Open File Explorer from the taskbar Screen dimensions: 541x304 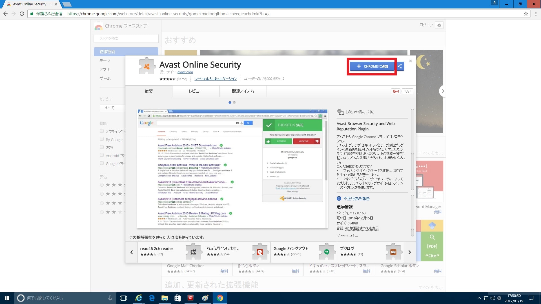point(165,298)
